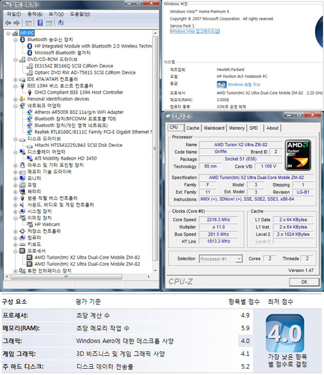
Task: Select the HP-PC root node
Action: [27, 33]
